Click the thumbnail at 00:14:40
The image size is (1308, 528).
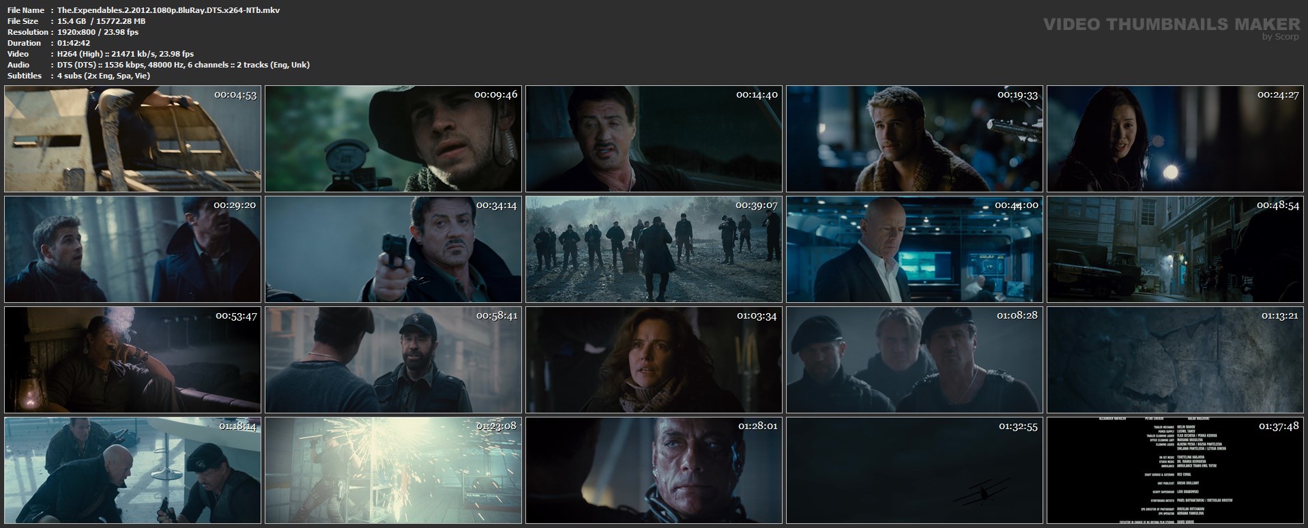654,138
